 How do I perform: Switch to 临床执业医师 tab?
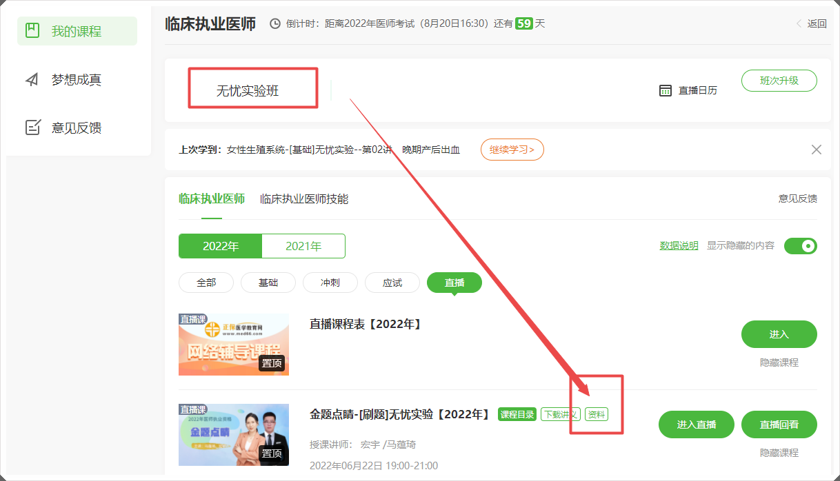[x=211, y=199]
